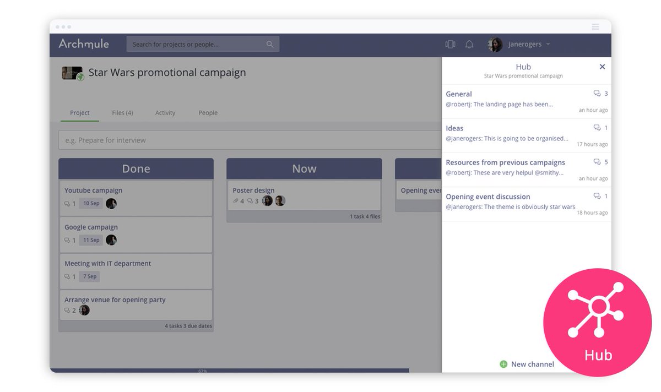Click the search for projects or people field
This screenshot has width=661, height=392.
[x=203, y=45]
